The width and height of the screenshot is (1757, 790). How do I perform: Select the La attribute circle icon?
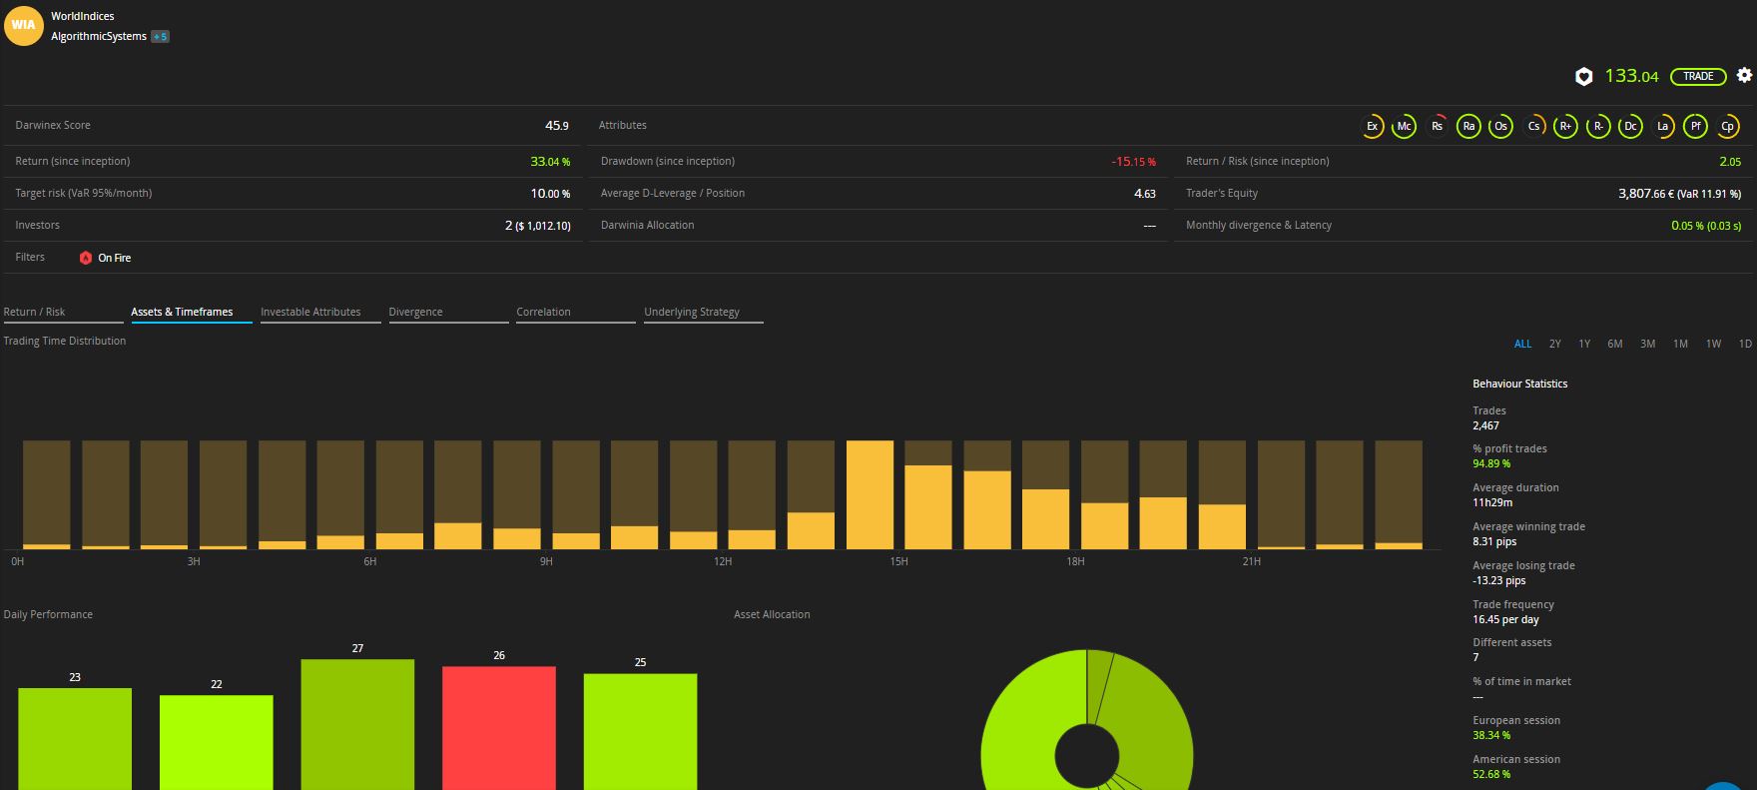click(x=1662, y=126)
